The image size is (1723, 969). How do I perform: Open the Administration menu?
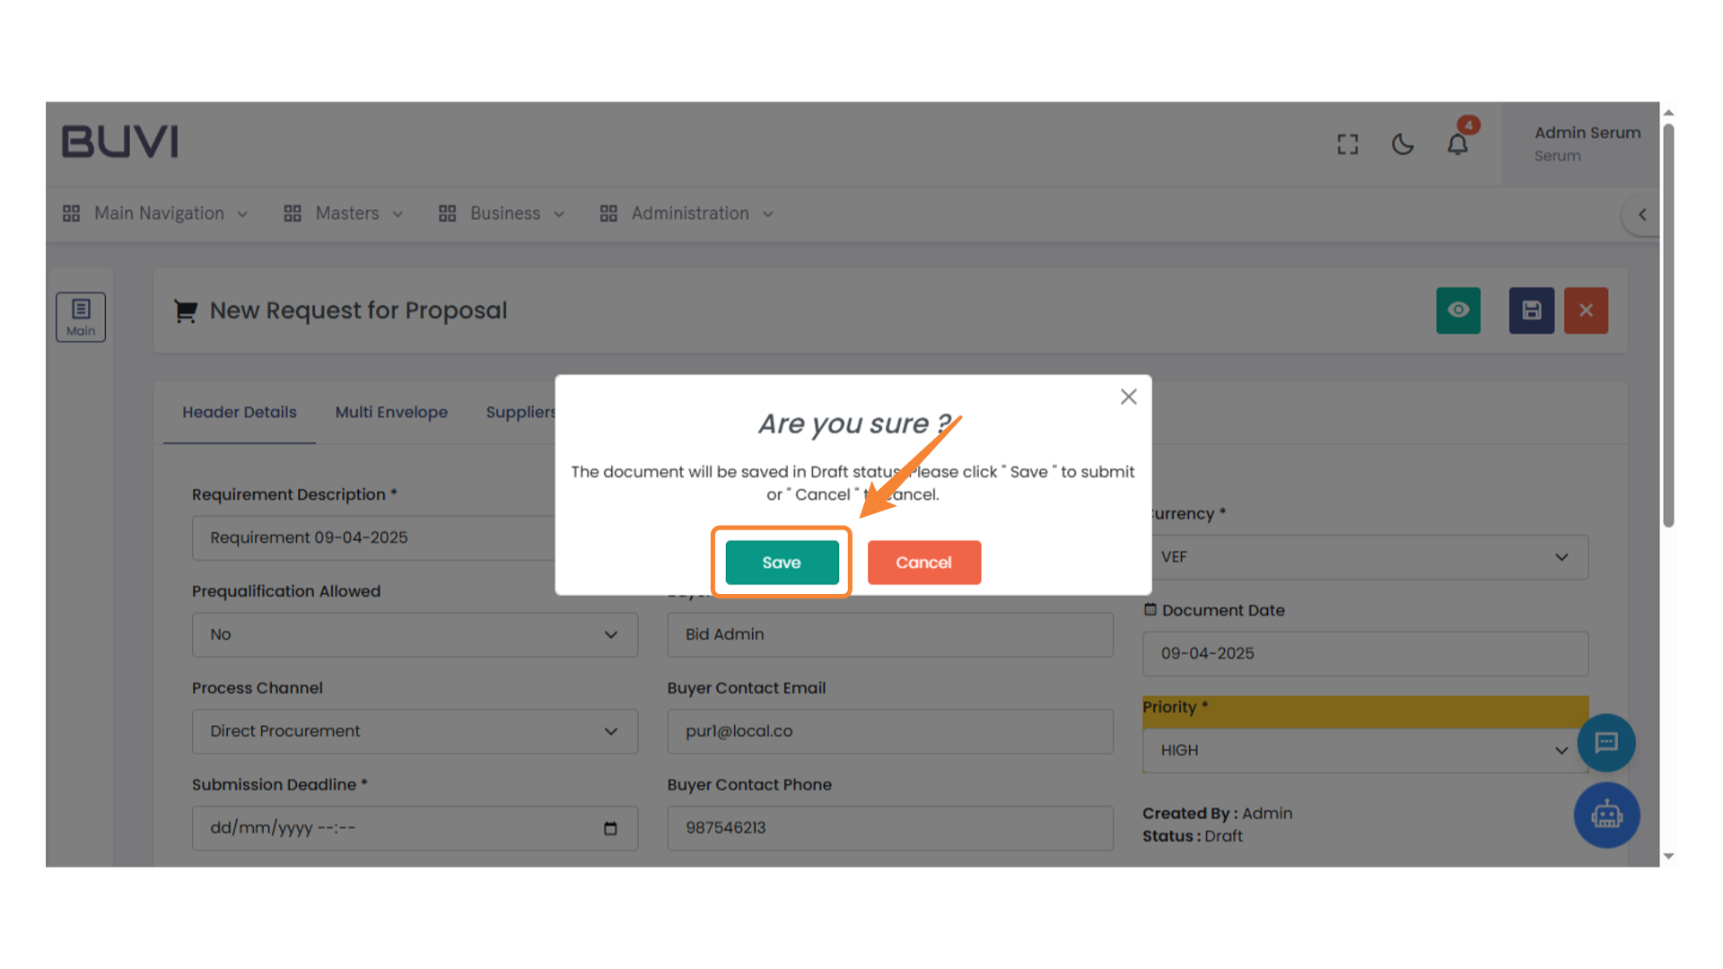pyautogui.click(x=687, y=214)
